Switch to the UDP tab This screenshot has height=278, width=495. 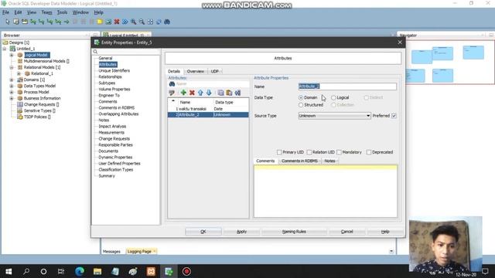click(215, 72)
